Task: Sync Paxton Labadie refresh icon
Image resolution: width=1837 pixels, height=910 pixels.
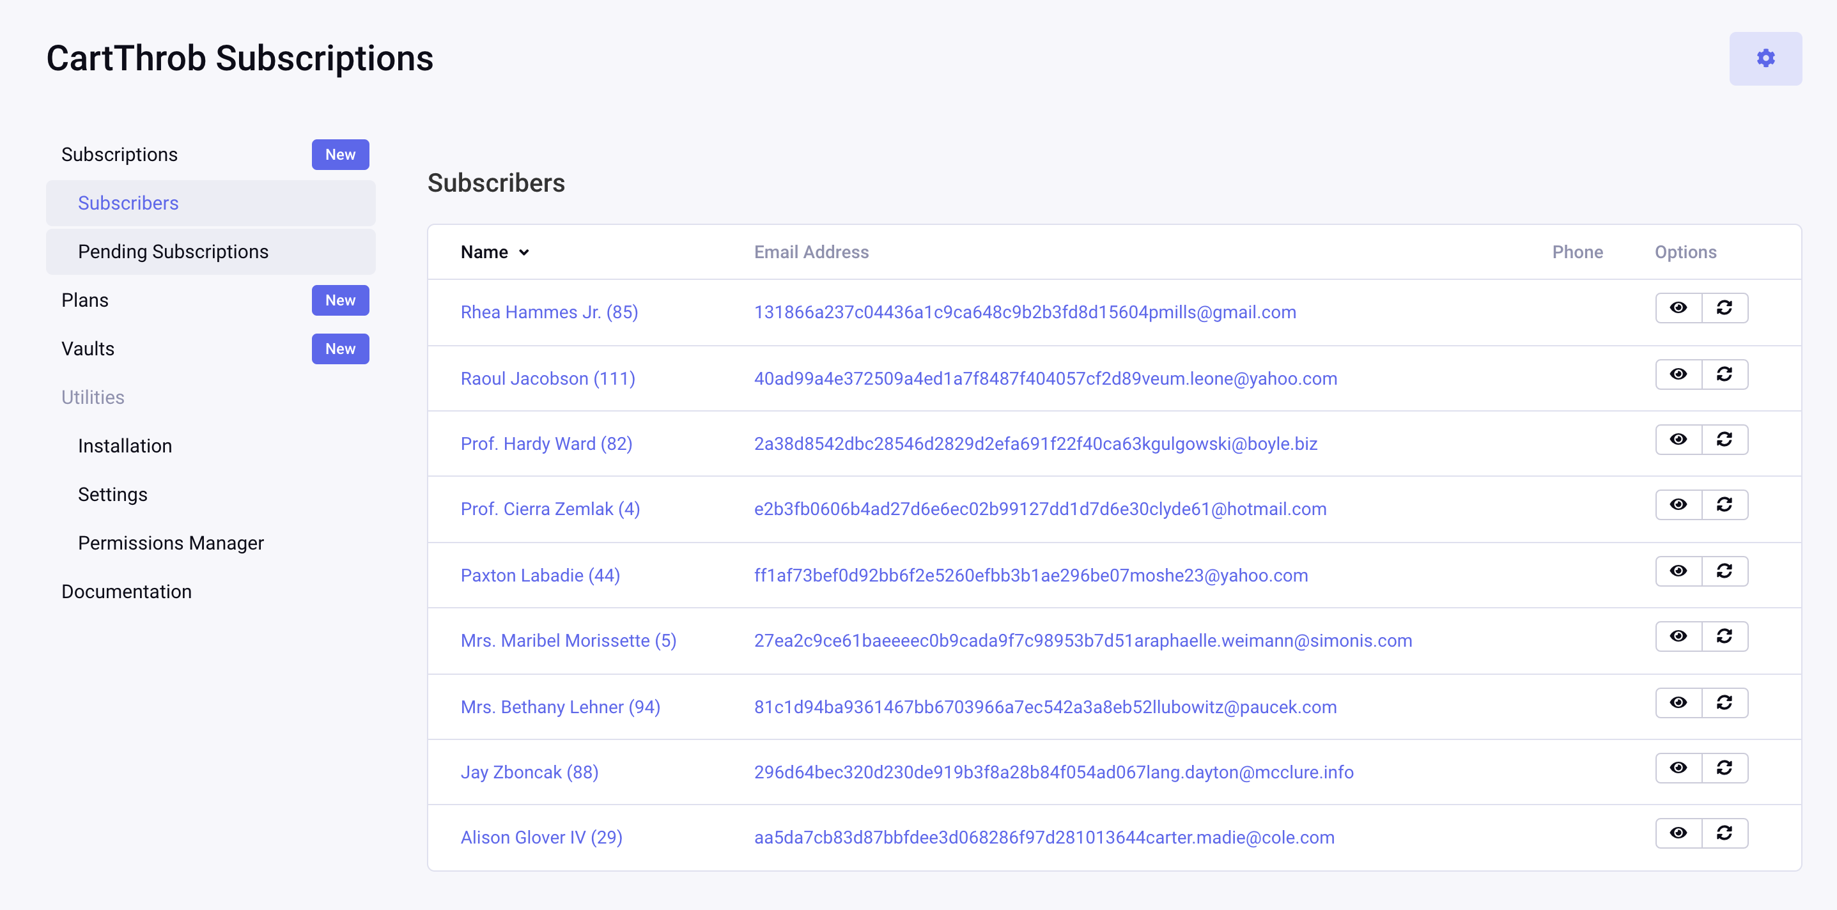Action: click(1725, 571)
